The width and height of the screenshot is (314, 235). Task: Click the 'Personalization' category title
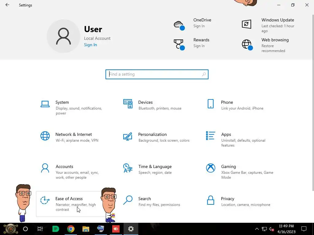coord(152,134)
